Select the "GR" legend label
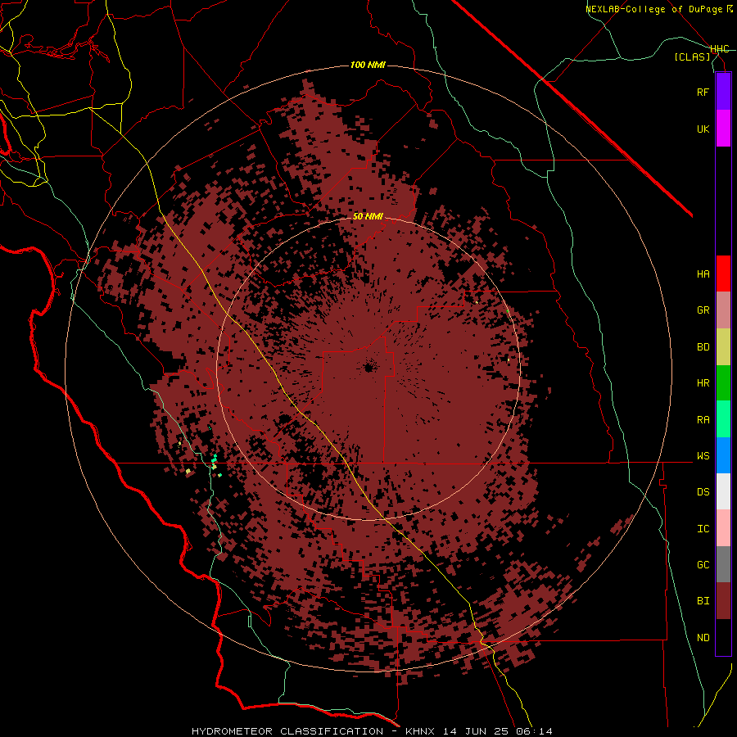This screenshot has width=737, height=737. (x=703, y=310)
